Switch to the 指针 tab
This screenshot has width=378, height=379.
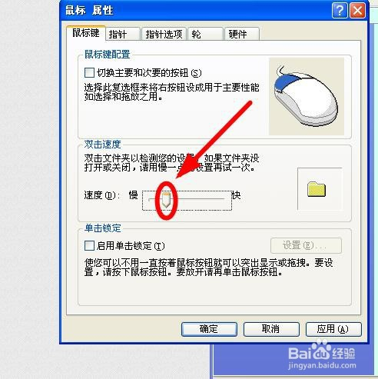[x=123, y=34]
